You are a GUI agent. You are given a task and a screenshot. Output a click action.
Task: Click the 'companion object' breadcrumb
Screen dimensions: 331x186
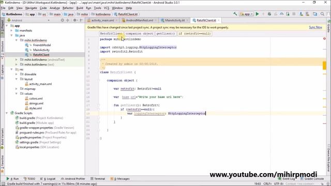(x=139, y=34)
